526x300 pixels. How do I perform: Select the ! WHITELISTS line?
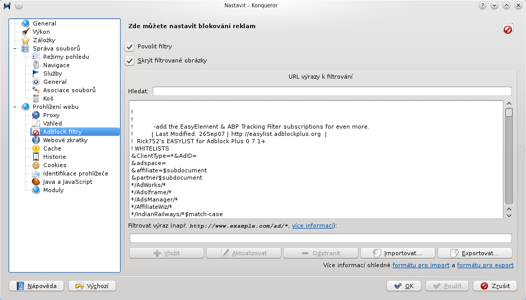151,148
